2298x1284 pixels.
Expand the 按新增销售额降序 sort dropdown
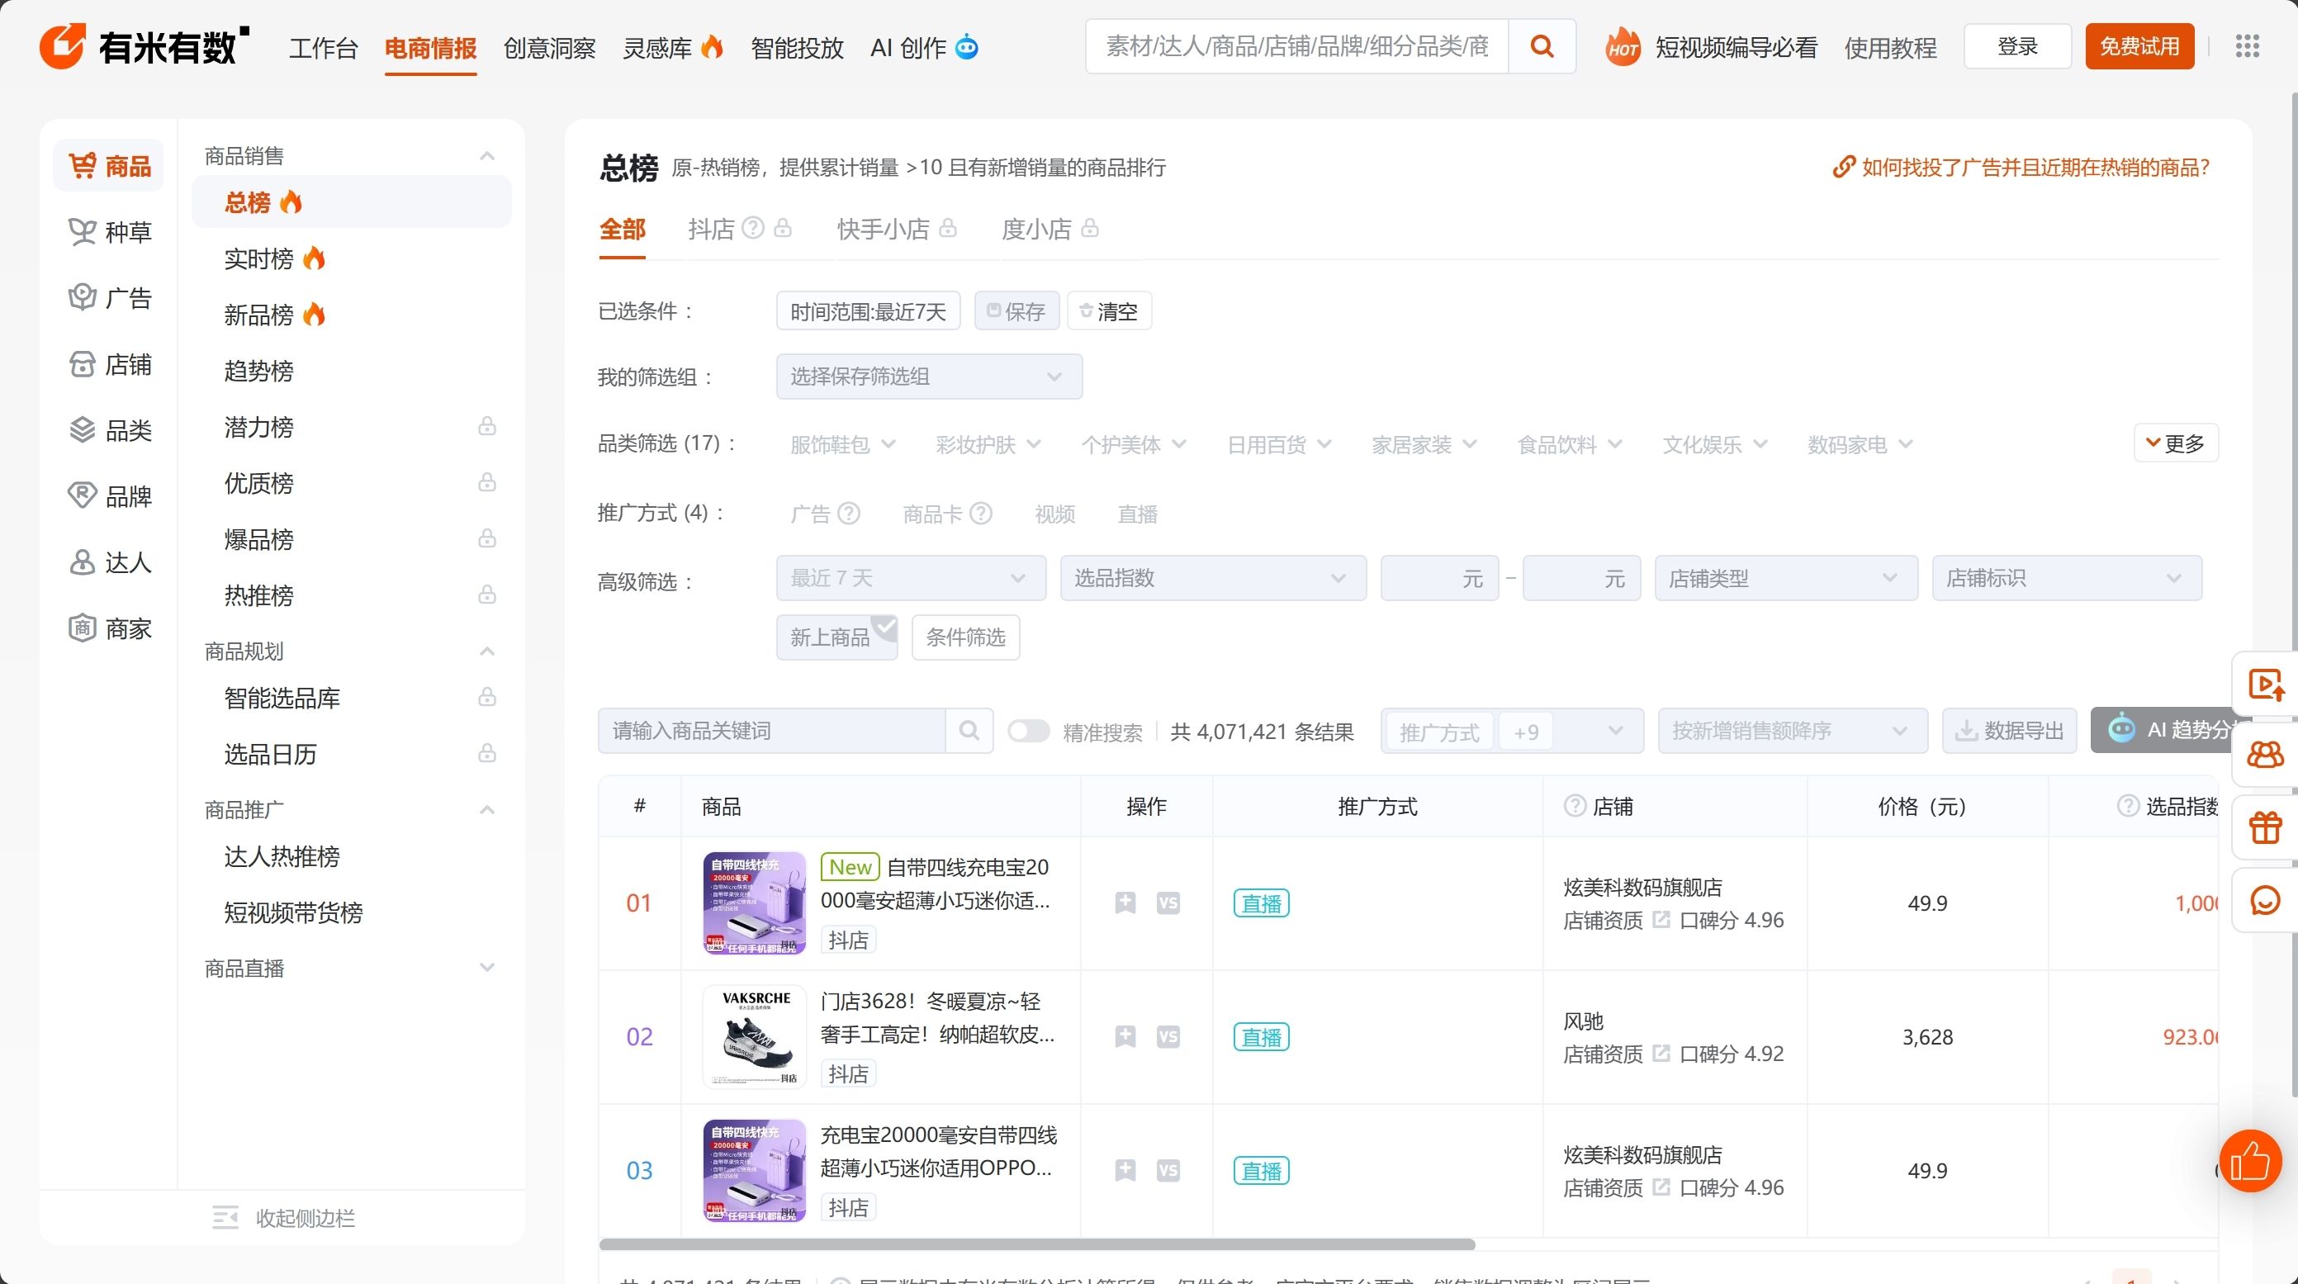(x=1791, y=732)
